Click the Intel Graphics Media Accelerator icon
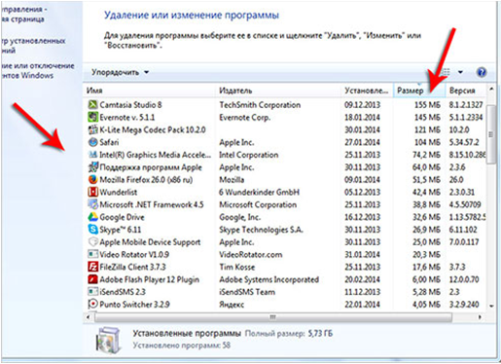Viewport: 501px width, 364px height. pyautogui.click(x=92, y=155)
